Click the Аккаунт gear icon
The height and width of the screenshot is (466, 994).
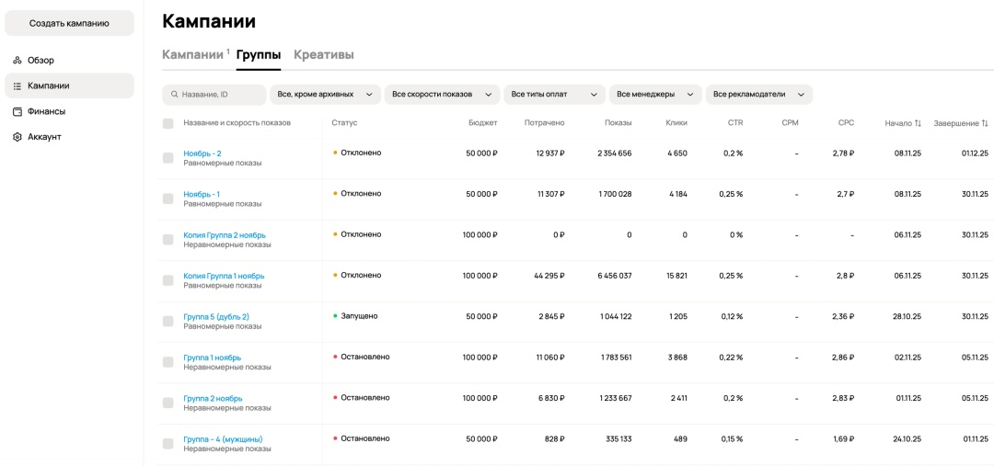pyautogui.click(x=17, y=138)
